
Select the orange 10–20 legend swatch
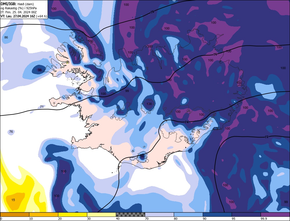[x=44, y=215]
